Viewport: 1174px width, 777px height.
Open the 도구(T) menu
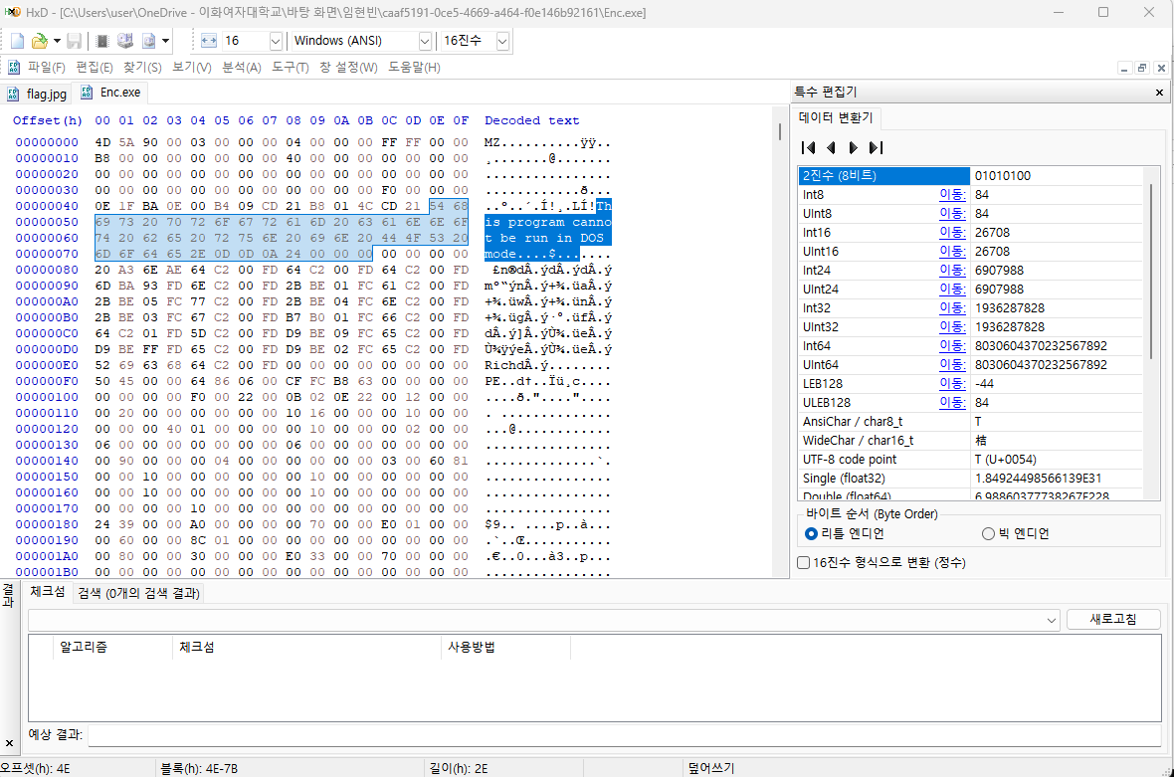point(290,68)
